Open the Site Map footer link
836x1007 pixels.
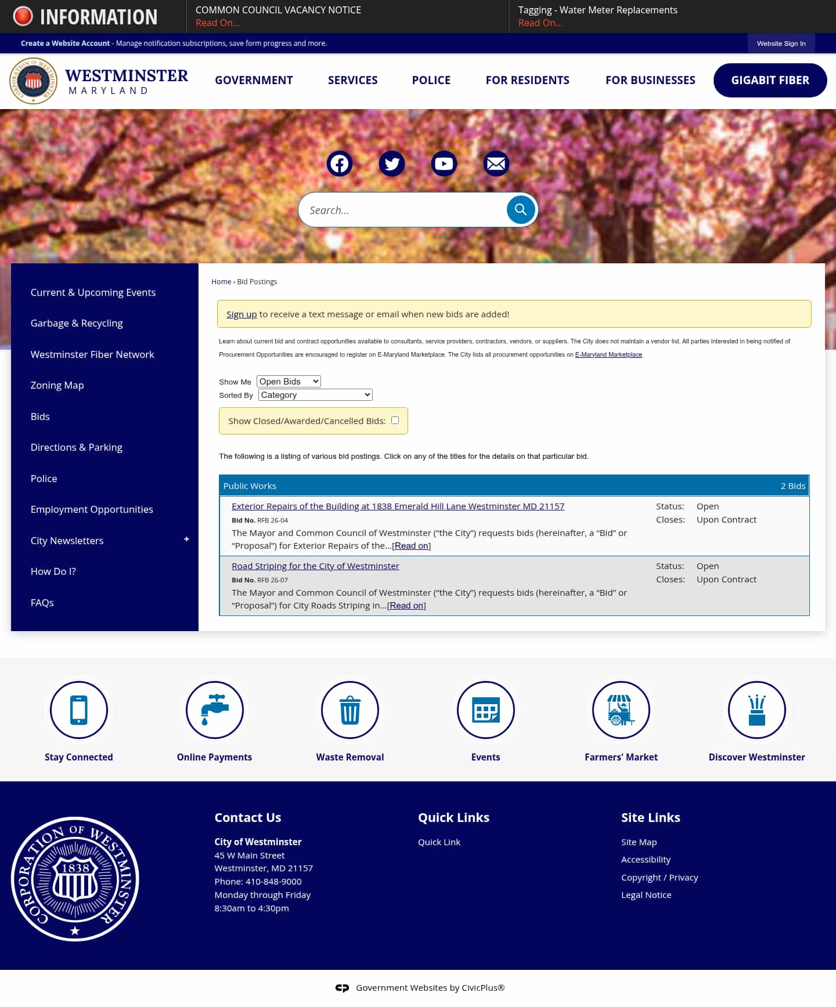point(639,842)
